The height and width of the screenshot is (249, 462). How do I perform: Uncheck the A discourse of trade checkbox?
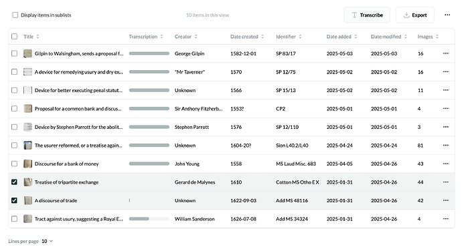(14, 200)
